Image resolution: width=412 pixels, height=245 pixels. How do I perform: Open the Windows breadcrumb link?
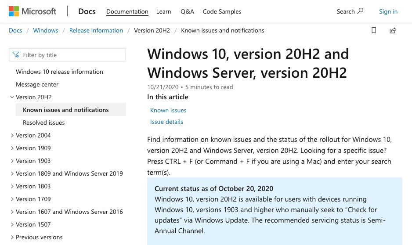[x=46, y=30]
